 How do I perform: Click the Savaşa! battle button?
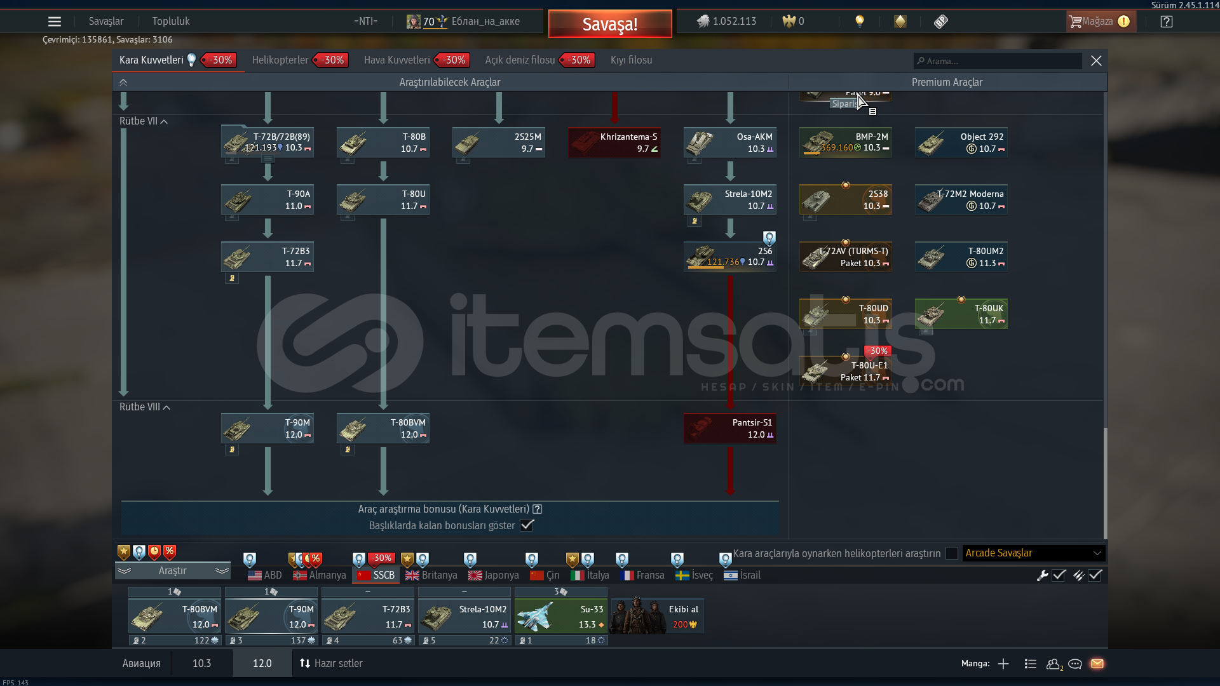pos(610,24)
